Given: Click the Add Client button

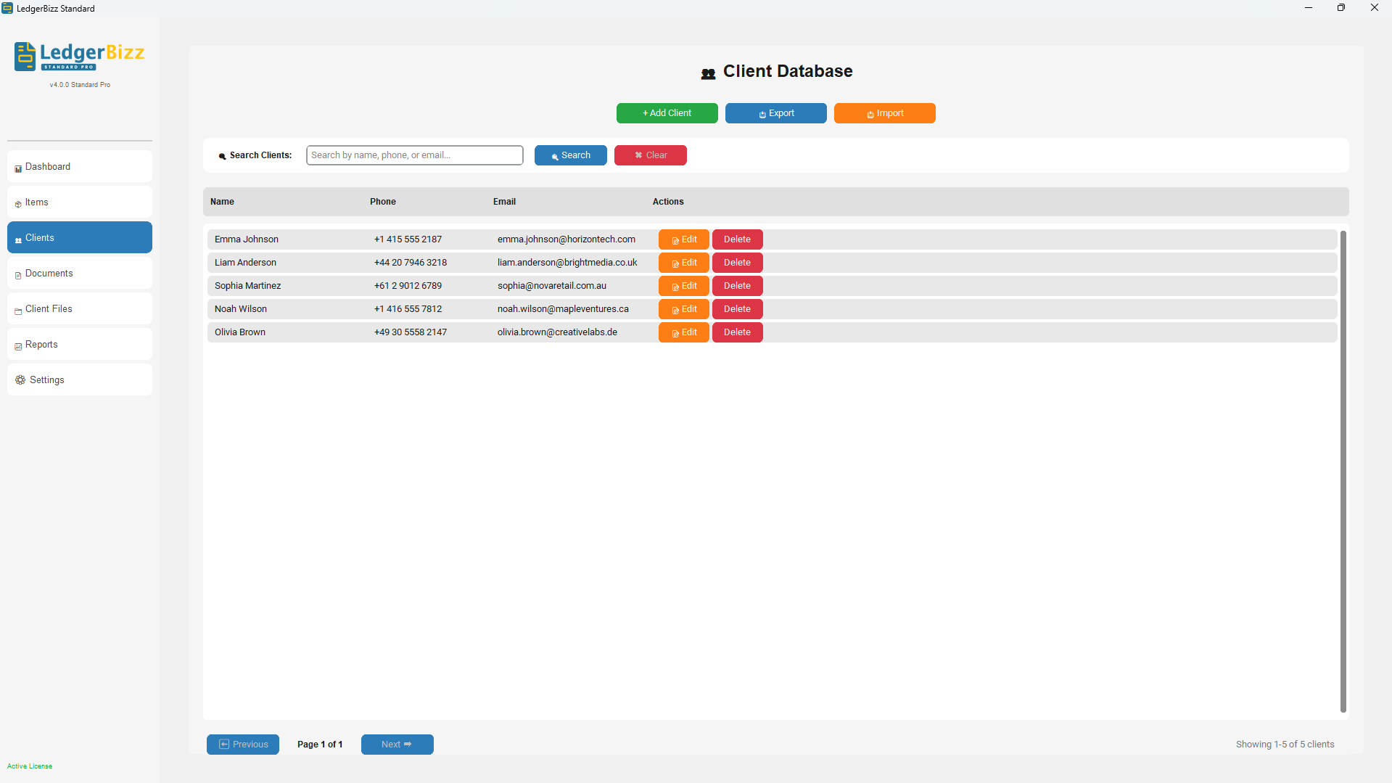Looking at the screenshot, I should coord(667,113).
